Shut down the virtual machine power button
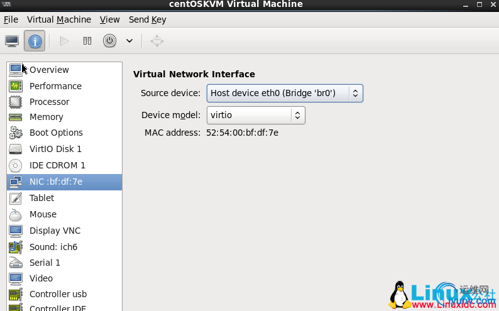 pyautogui.click(x=109, y=41)
